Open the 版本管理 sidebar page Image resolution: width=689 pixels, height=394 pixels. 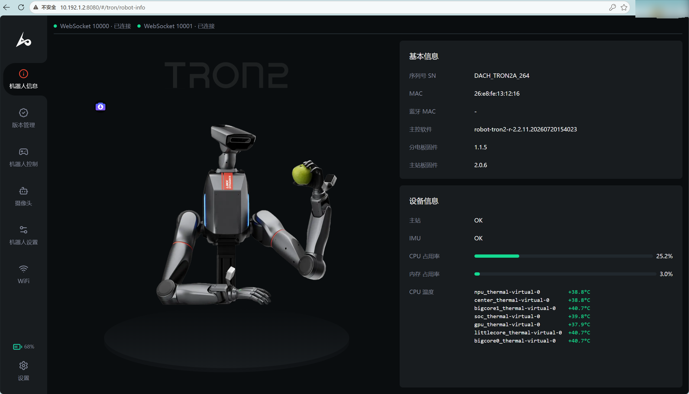point(24,118)
